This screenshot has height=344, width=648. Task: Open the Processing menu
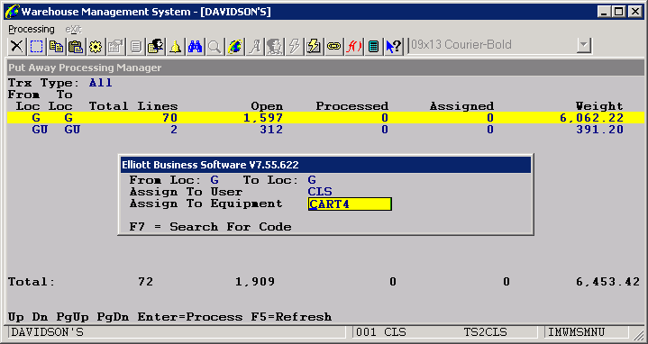pos(32,30)
